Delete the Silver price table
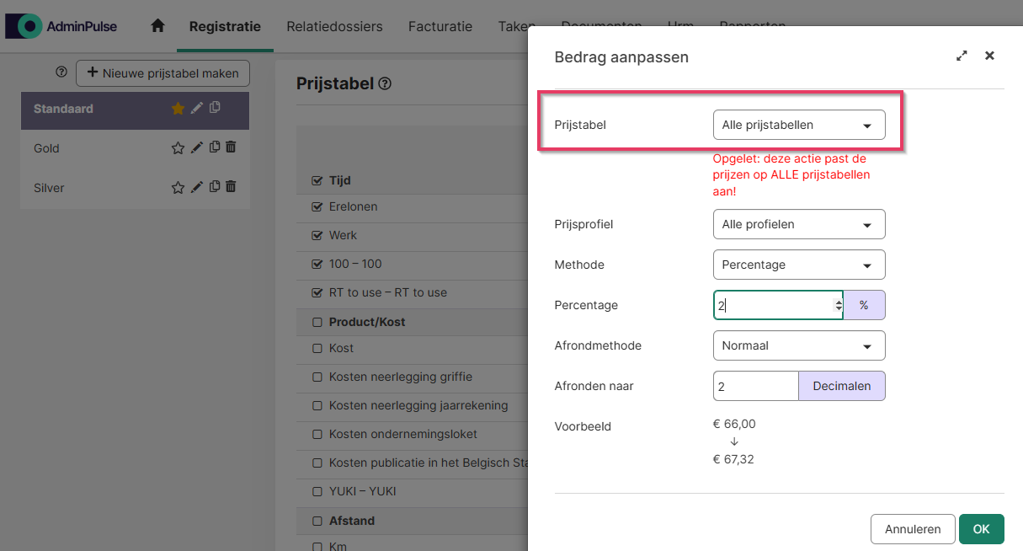Screen dimensions: 1023x551 pos(231,187)
